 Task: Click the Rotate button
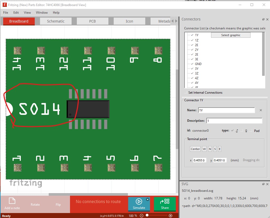pos(35,204)
